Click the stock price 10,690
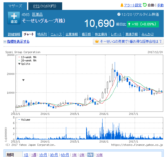Viewport: 166px width, 157px height. (x=99, y=23)
